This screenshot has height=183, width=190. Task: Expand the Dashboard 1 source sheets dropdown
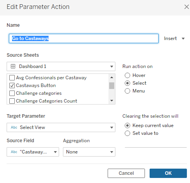coord(61,66)
